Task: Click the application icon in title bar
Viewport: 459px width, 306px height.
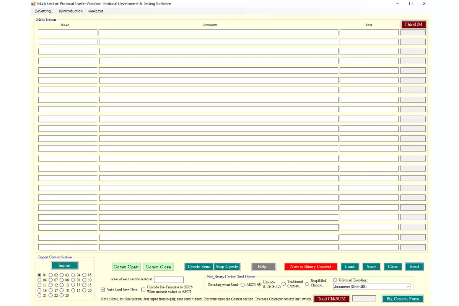Action: (x=33, y=4)
